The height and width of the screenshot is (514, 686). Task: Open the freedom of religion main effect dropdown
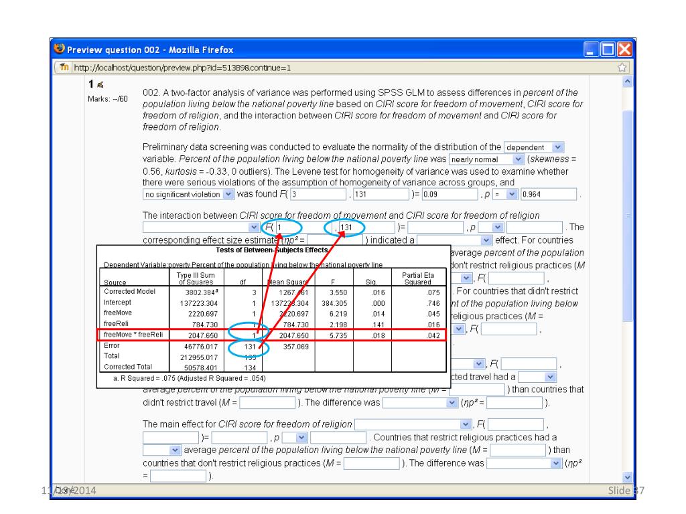(413, 424)
